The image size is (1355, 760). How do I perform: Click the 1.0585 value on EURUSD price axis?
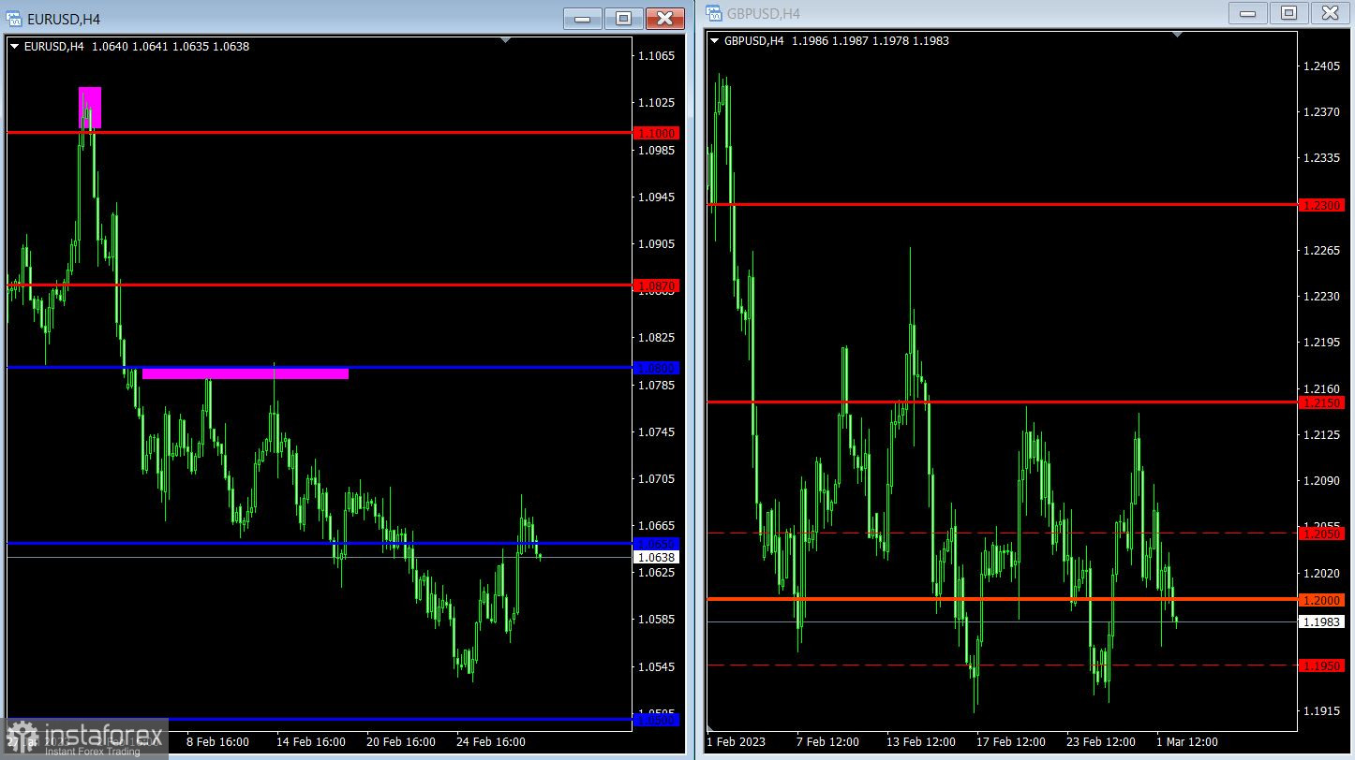click(x=656, y=620)
